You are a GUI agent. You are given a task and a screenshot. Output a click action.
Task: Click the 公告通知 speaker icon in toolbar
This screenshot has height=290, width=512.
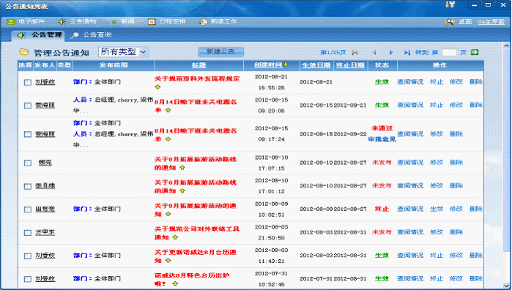point(62,21)
